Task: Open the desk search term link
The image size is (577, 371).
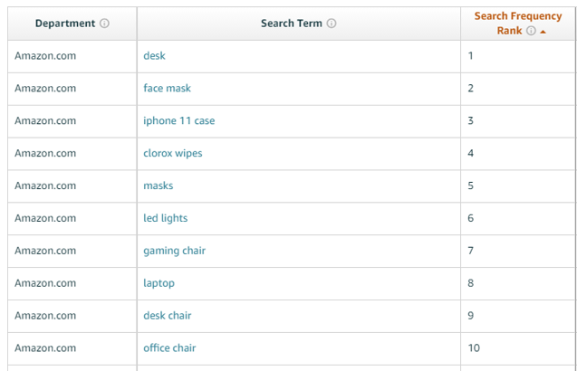Action: click(x=154, y=56)
